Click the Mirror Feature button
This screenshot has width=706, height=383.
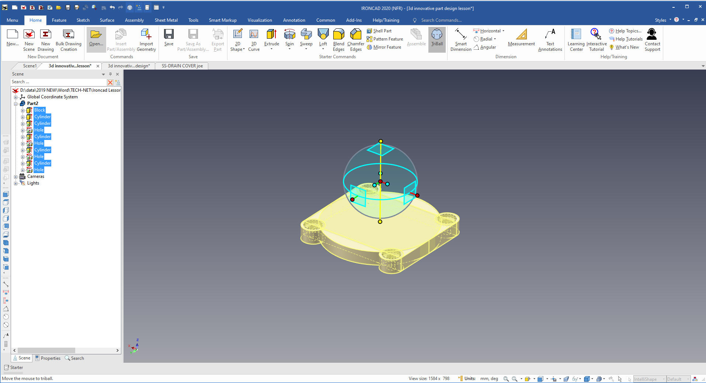(384, 47)
